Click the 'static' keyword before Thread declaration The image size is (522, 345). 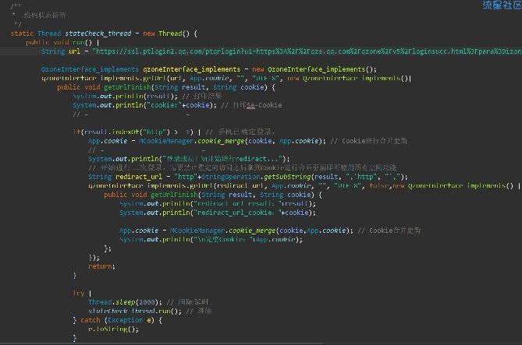(x=22, y=33)
